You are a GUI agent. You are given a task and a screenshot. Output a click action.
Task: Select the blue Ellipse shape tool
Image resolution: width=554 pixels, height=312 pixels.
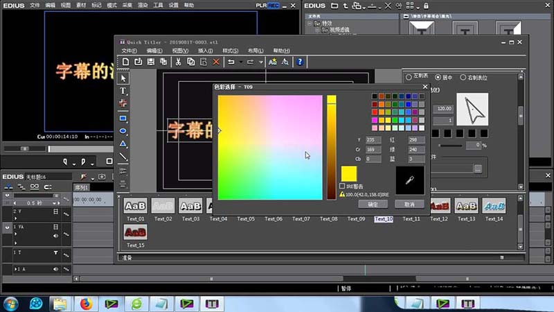(123, 131)
